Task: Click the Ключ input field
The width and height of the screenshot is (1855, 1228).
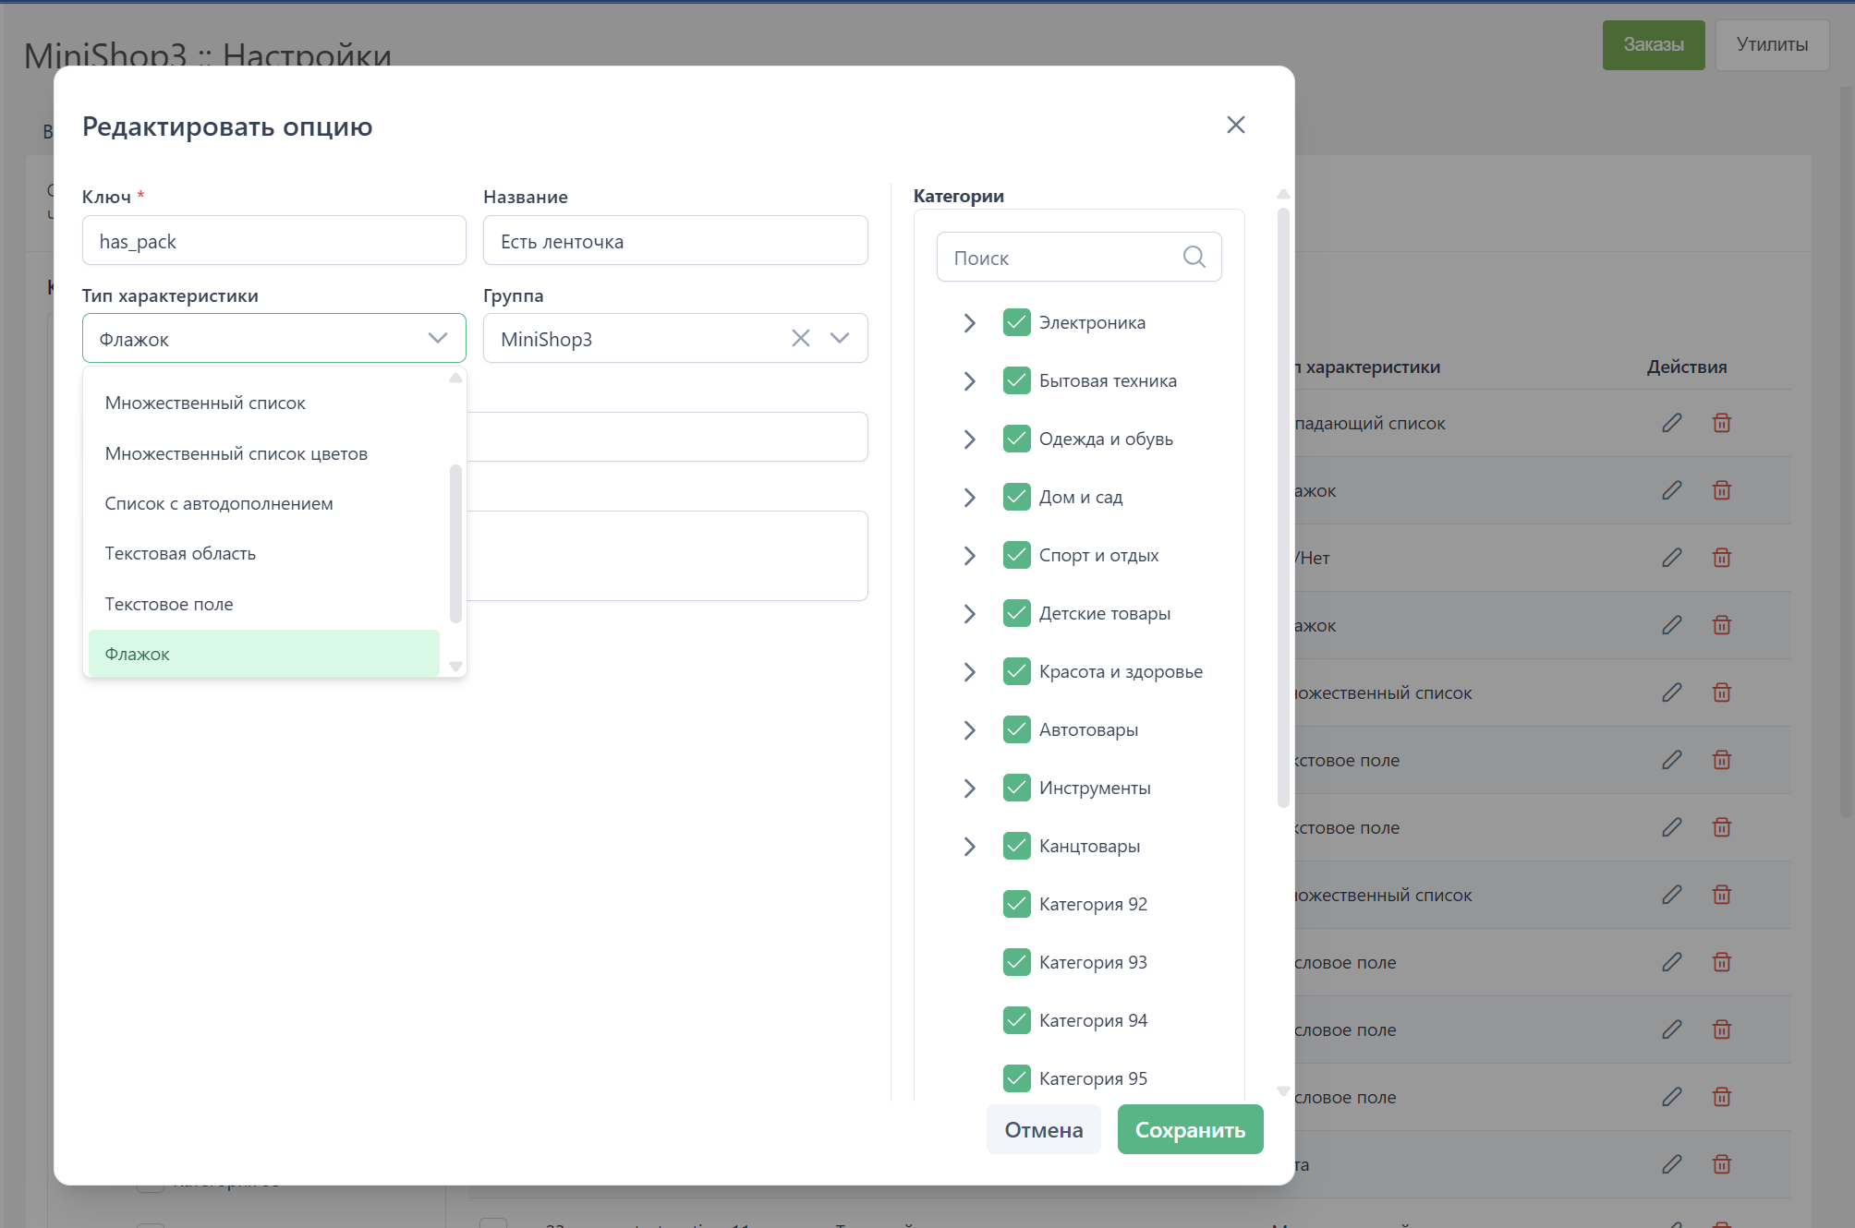Action: [273, 241]
